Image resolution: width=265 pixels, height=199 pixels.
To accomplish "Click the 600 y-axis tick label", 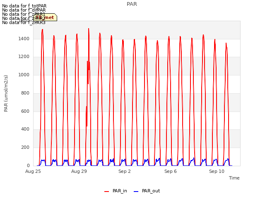I will pyautogui.click(x=25, y=111).
